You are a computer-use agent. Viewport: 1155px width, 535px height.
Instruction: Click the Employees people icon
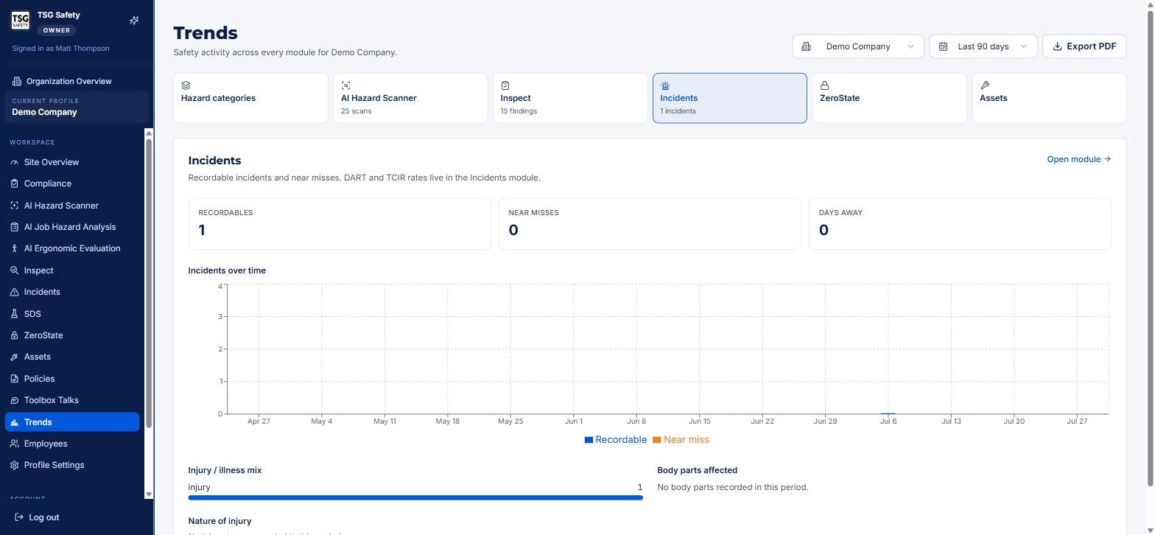click(14, 444)
